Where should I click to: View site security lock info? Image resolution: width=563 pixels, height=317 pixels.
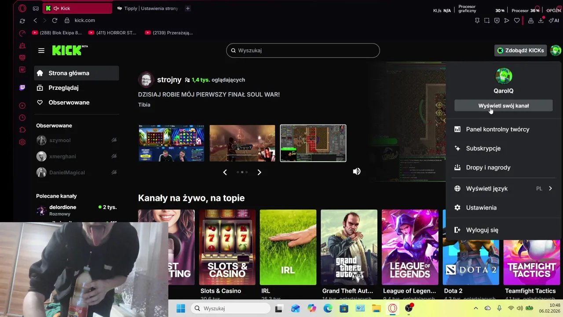pos(67,20)
